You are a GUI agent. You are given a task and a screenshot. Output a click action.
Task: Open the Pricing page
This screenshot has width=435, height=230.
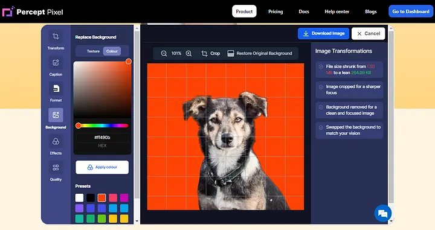tap(275, 11)
